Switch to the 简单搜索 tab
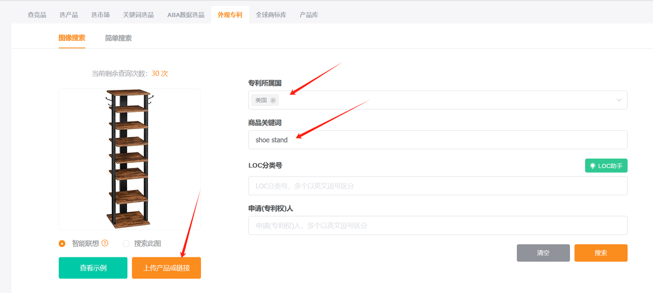Image resolution: width=653 pixels, height=293 pixels. (118, 38)
